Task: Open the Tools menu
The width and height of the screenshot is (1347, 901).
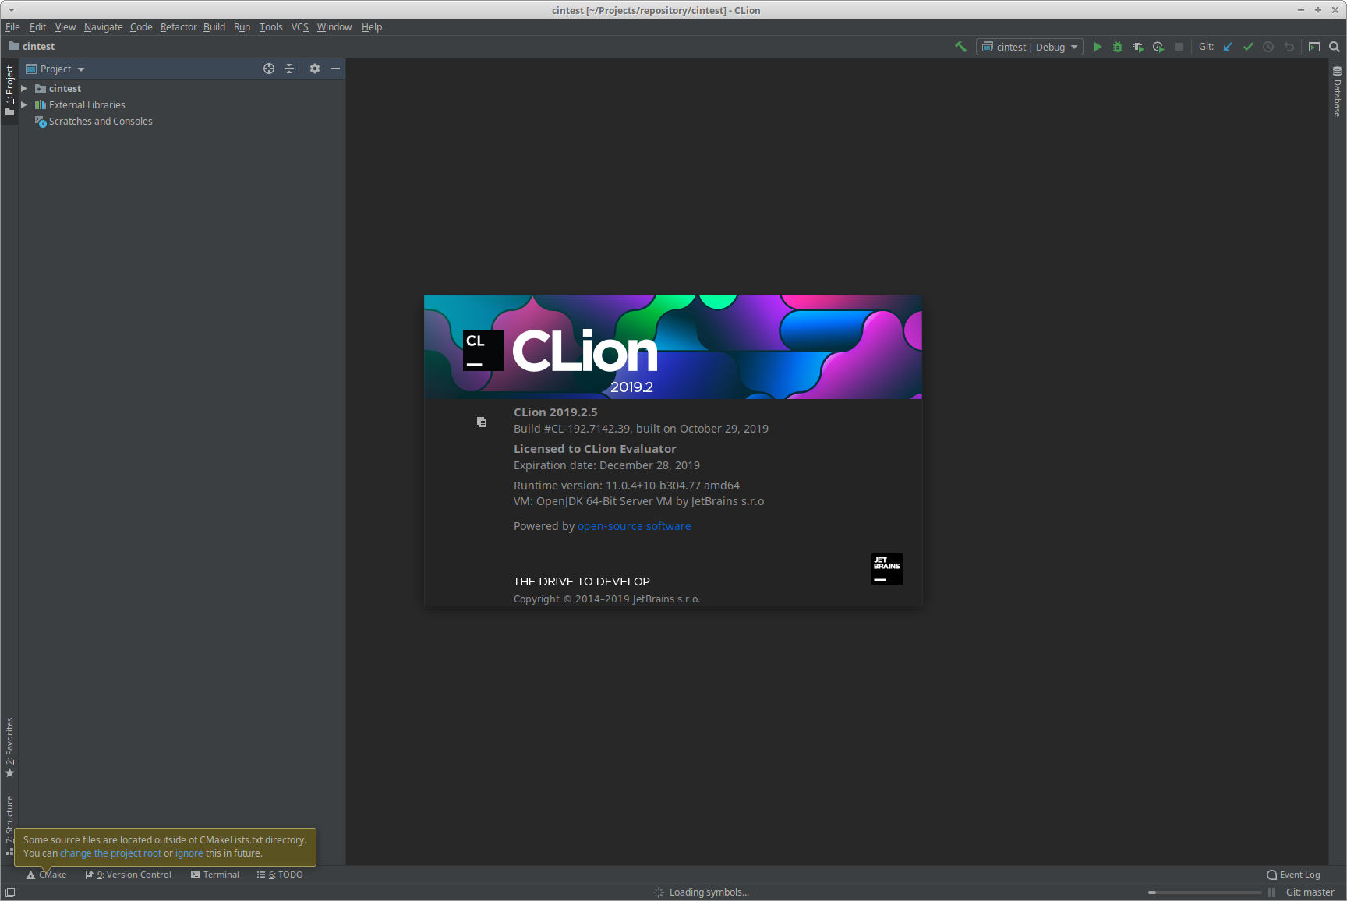Action: pyautogui.click(x=270, y=27)
